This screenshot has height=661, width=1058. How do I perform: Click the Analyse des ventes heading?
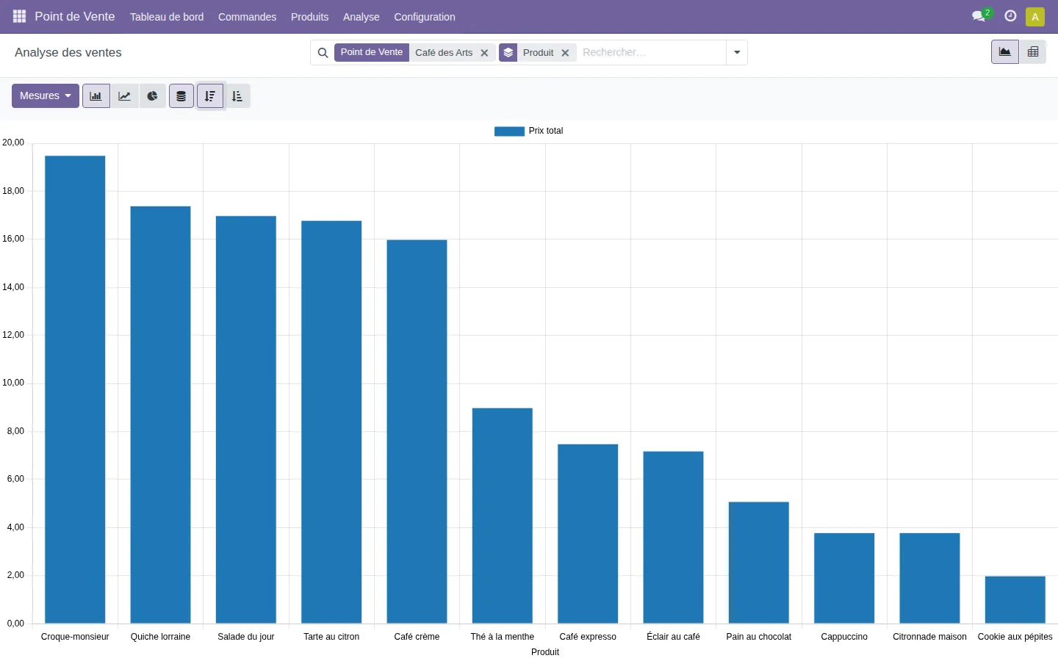(68, 53)
